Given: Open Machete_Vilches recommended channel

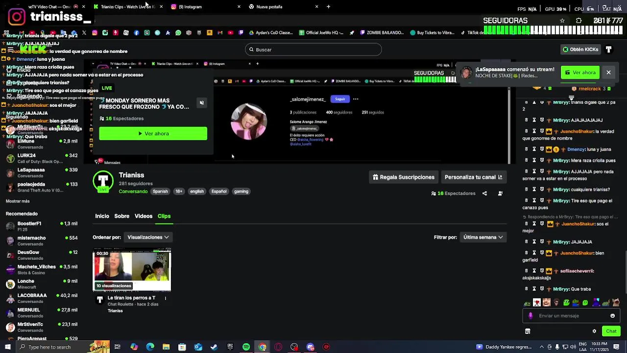Looking at the screenshot, I should [42, 270].
